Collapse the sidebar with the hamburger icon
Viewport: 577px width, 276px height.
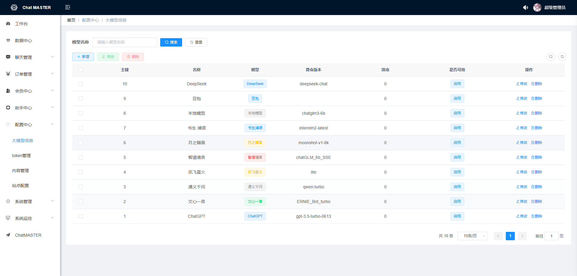click(68, 7)
